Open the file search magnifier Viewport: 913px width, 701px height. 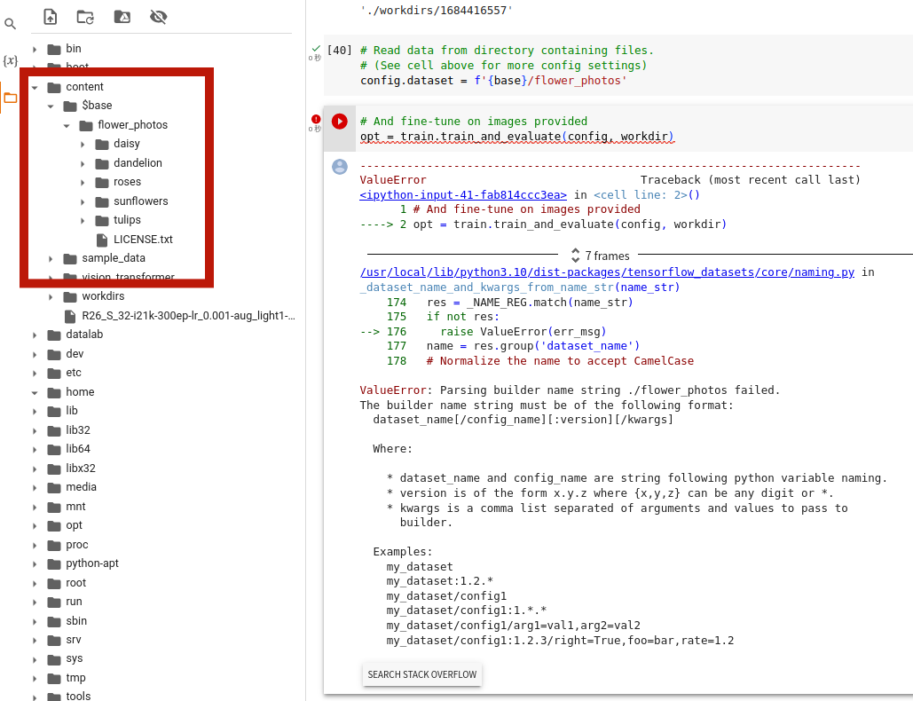pyautogui.click(x=10, y=24)
